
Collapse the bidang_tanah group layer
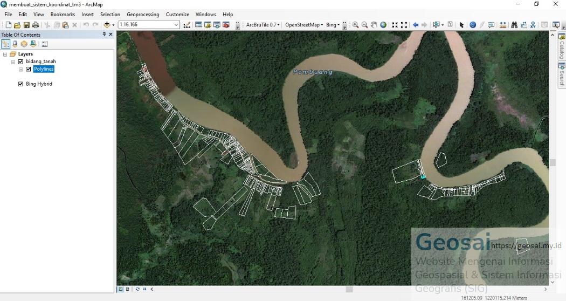pyautogui.click(x=13, y=62)
